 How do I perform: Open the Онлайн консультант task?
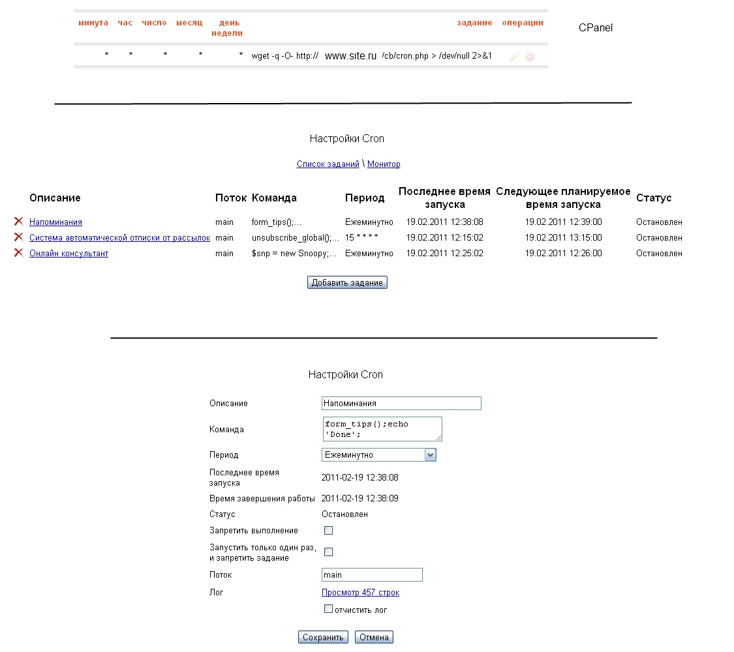[69, 254]
